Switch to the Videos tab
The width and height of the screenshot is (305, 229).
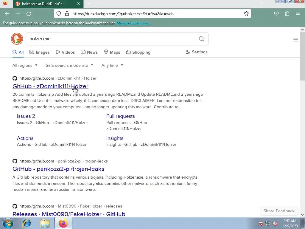(x=65, y=52)
